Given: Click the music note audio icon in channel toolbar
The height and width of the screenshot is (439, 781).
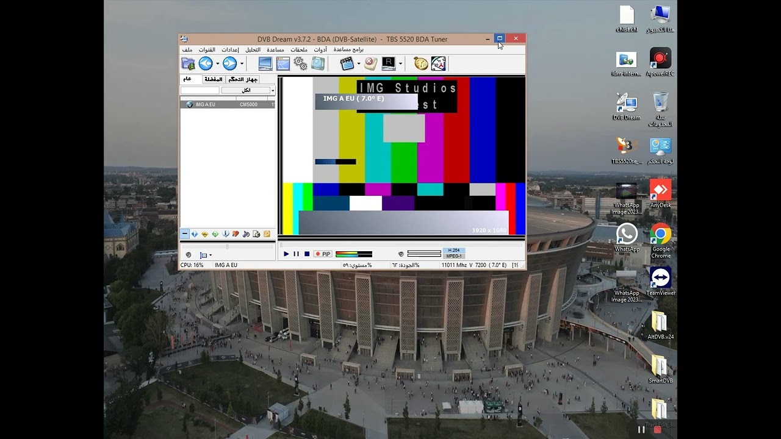Looking at the screenshot, I should tap(246, 234).
